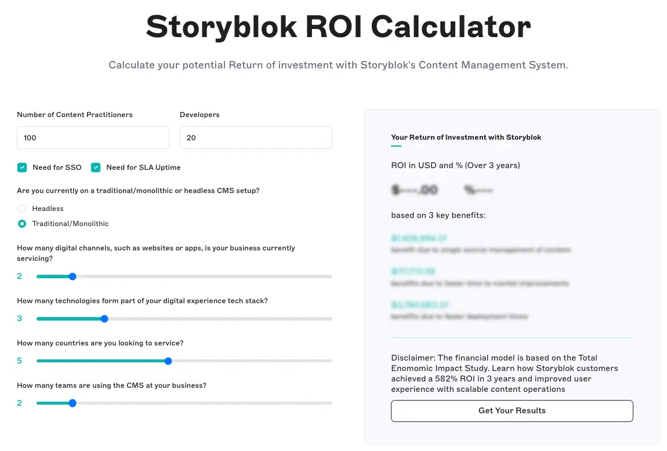
Task: Click the tech stack slider handle
Action: tap(104, 318)
